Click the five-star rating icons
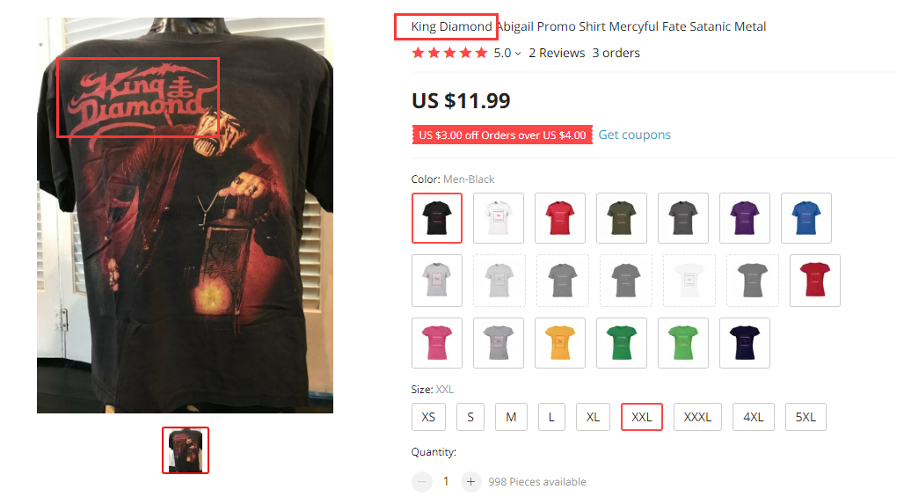904x504 pixels. pyautogui.click(x=449, y=53)
